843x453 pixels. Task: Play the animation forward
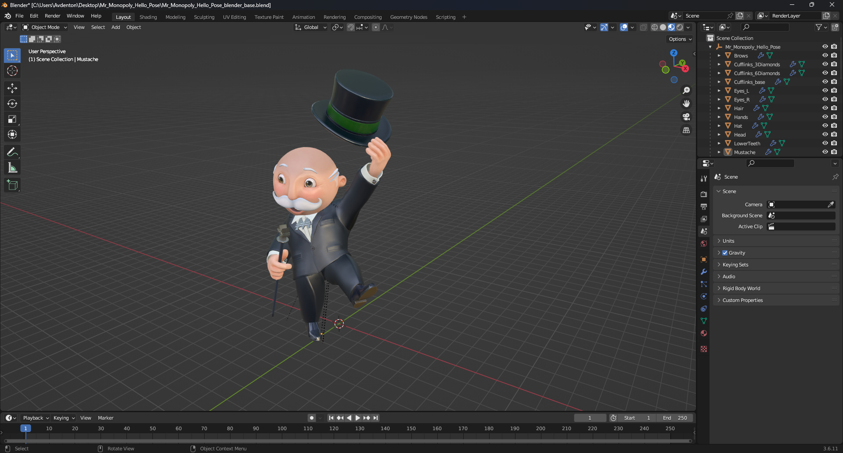[357, 418]
